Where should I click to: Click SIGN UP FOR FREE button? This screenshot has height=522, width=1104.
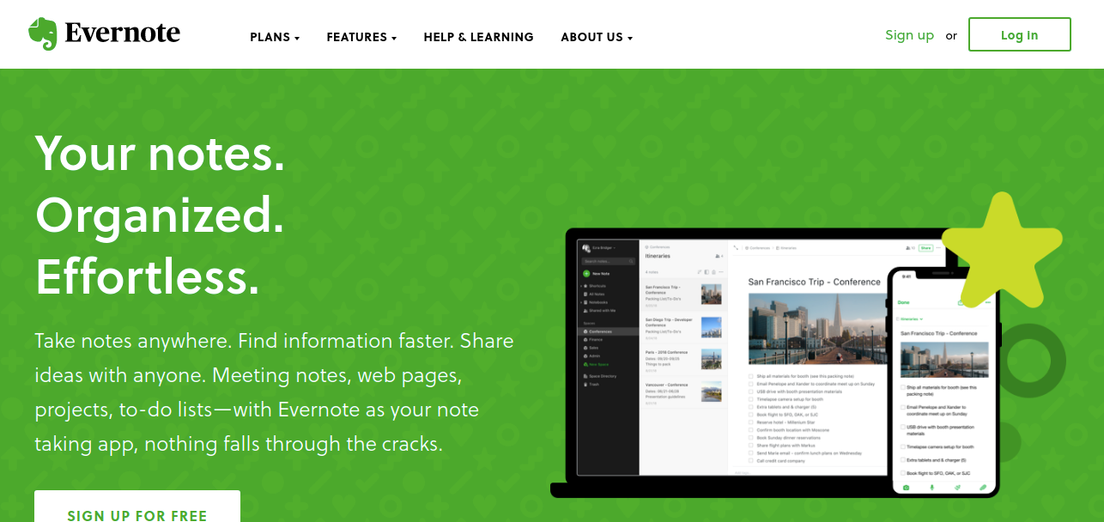137,510
